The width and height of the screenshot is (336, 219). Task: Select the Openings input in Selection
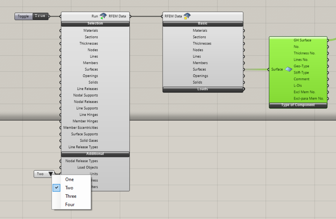[x=90, y=76]
